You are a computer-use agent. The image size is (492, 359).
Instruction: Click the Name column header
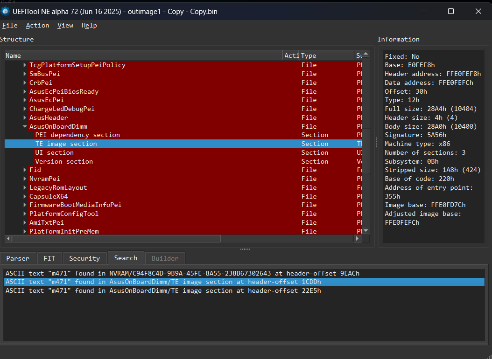click(143, 55)
